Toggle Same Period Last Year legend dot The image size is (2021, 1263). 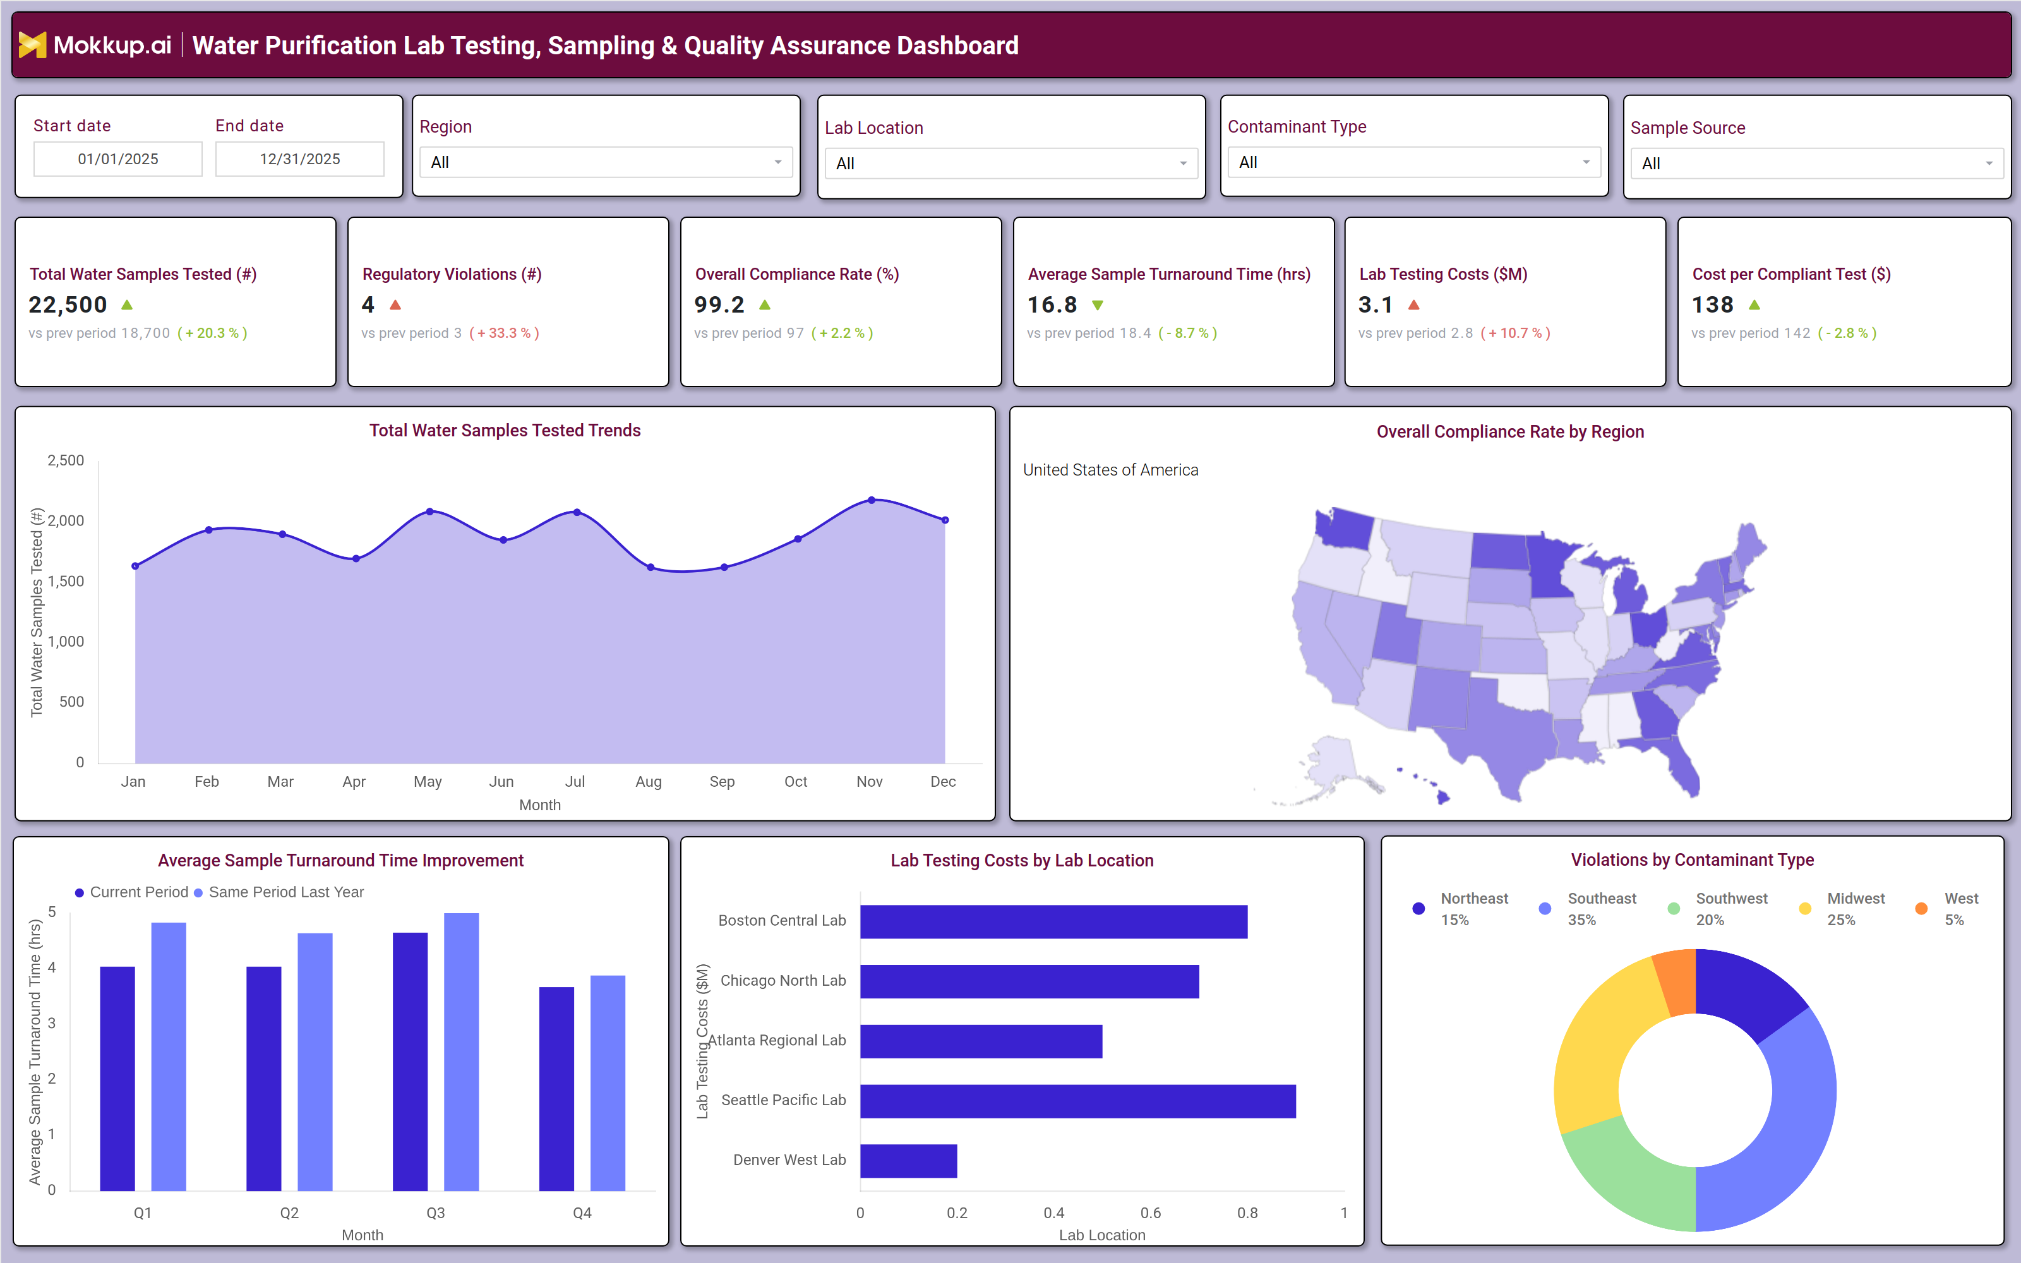point(198,893)
